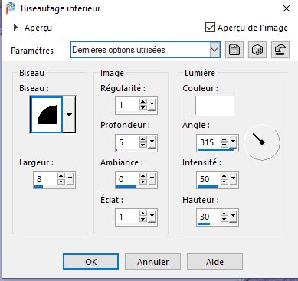Click the save preset floppy disk icon
This screenshot has height=281, width=298.
pos(234,50)
